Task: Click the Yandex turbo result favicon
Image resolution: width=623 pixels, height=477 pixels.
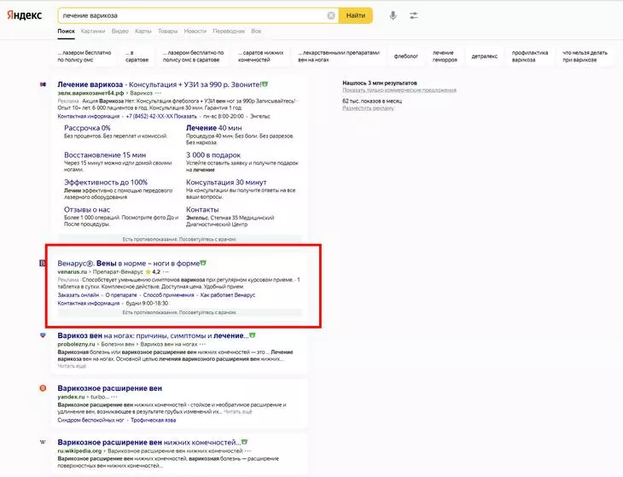Action: 43,388
